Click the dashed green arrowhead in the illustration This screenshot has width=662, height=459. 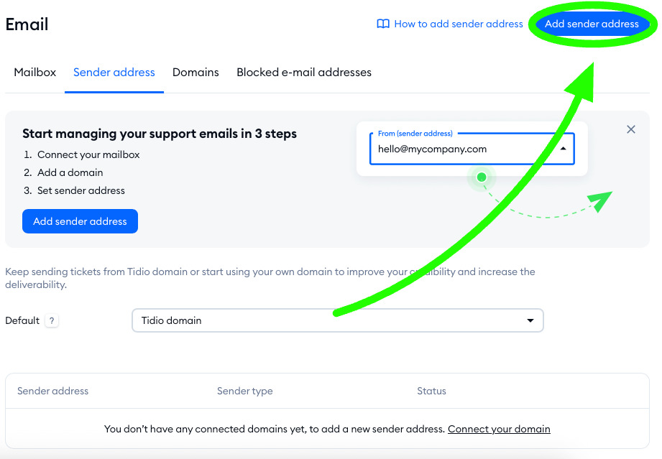[x=601, y=200]
